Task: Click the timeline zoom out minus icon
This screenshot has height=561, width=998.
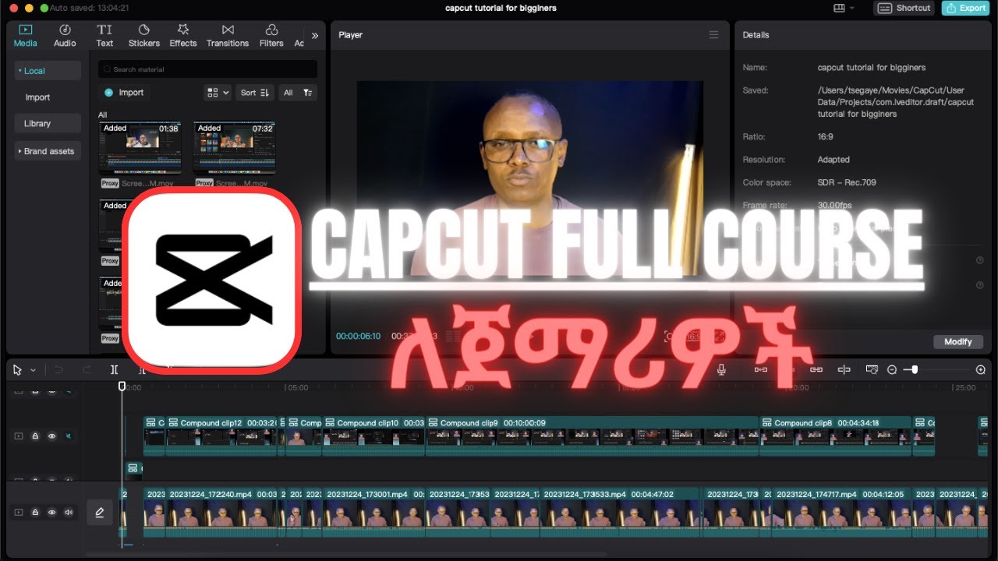Action: [892, 370]
